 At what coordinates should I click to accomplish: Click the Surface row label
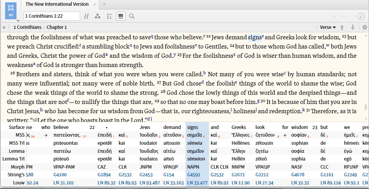pyautogui.click(x=17, y=127)
